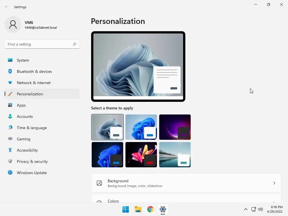Click the VM6 account name

point(29,22)
